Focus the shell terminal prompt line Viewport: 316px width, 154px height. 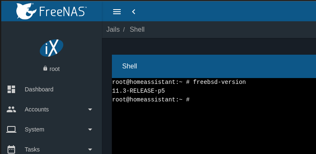151,99
